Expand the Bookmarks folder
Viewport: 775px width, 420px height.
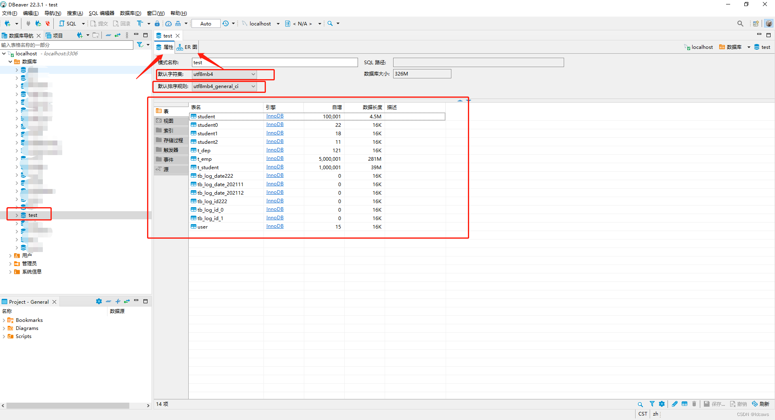[4, 320]
